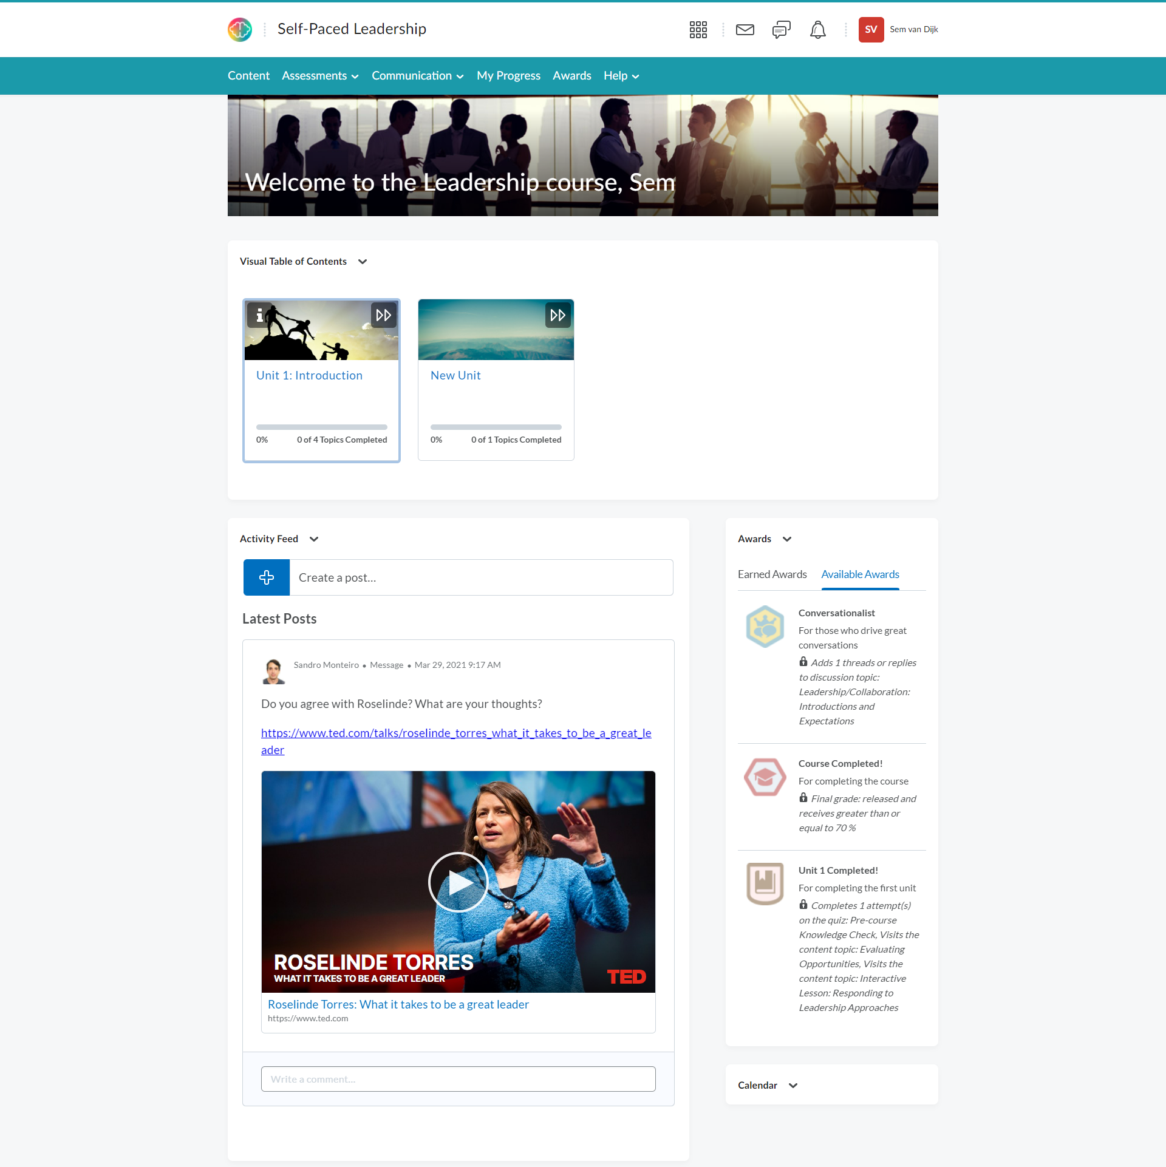Screen dimensions: 1166x1167
Task: Click the New Unit progress bar
Action: point(496,427)
